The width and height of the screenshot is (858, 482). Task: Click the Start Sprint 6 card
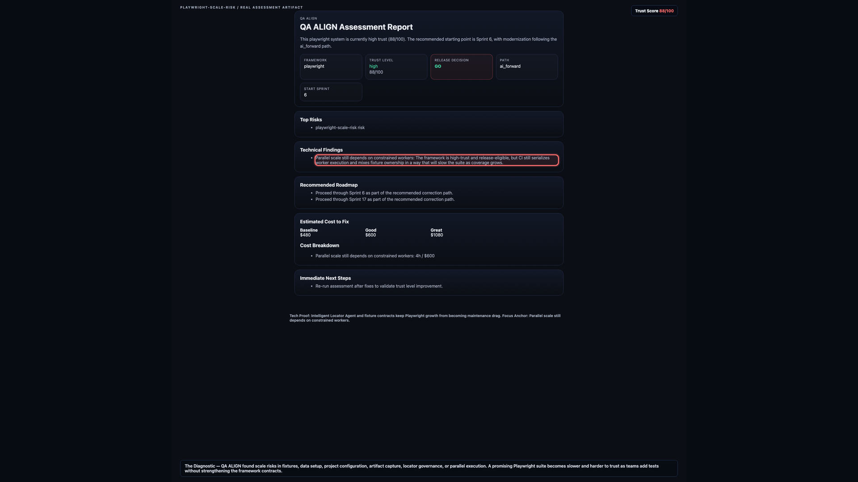pyautogui.click(x=331, y=92)
